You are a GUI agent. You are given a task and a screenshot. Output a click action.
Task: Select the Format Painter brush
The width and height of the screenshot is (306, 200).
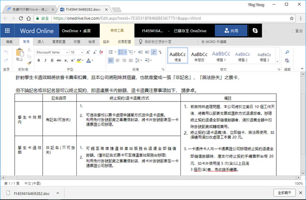click(29, 63)
